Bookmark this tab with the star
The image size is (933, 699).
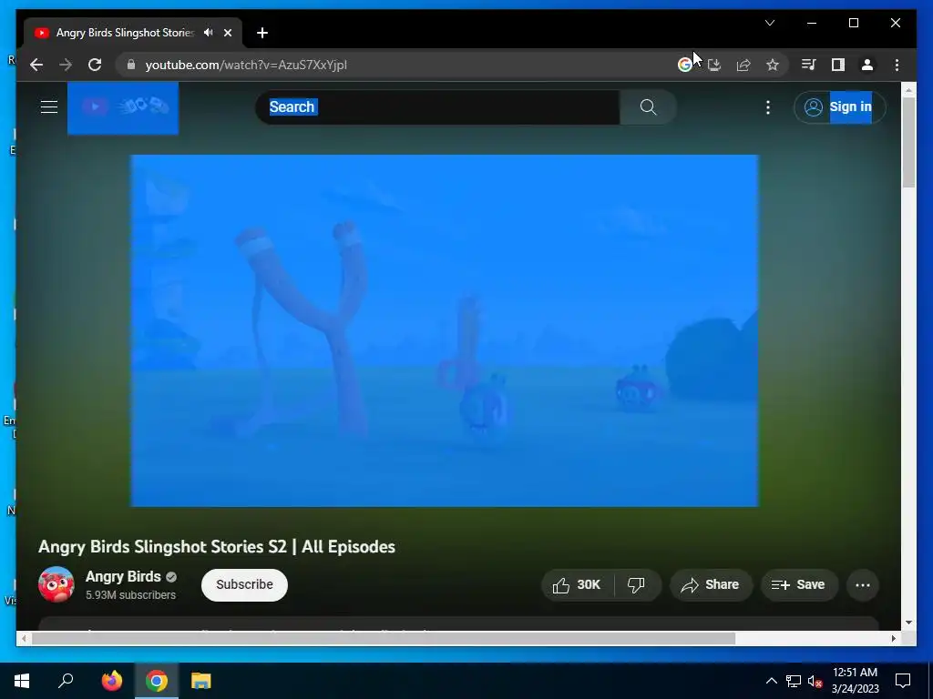pos(773,65)
